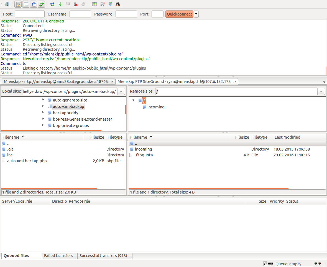Expand the auto-xml-backup folder node
Image resolution: width=327 pixels, height=267 pixels.
tap(43, 106)
